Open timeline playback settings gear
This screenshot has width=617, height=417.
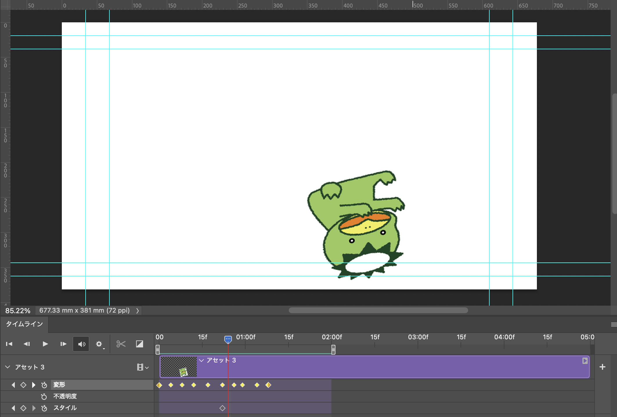[99, 344]
